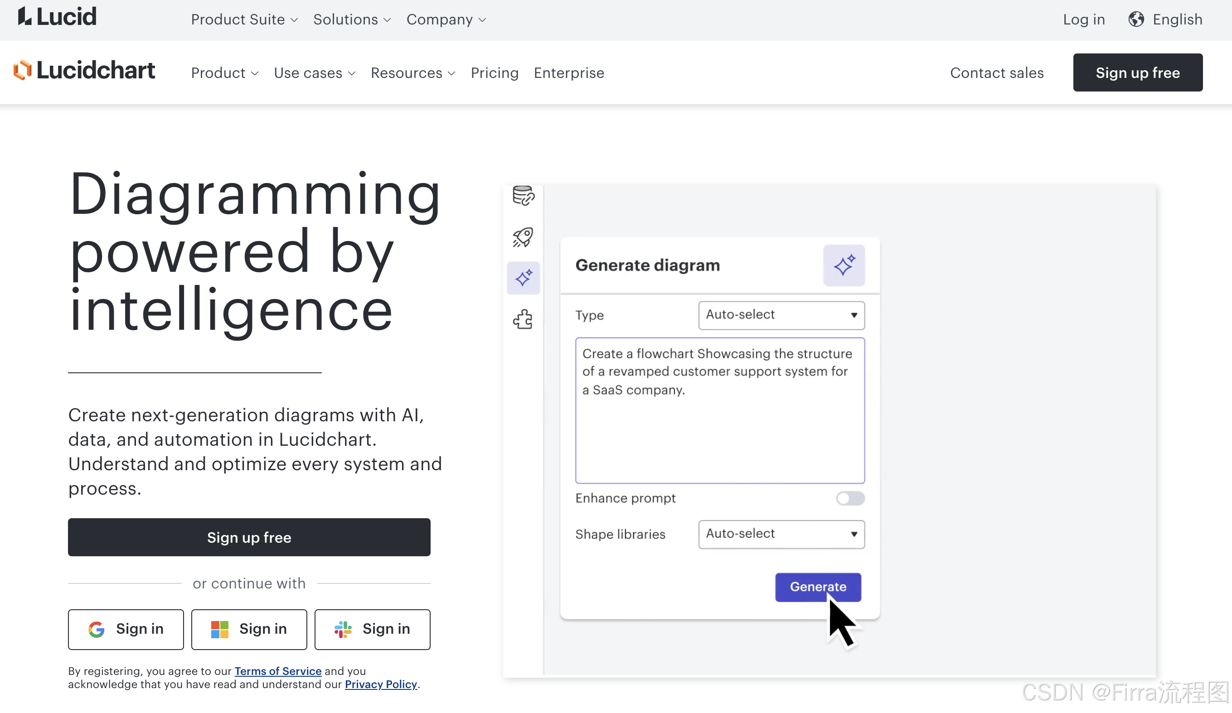Sign in with Google
The width and height of the screenshot is (1232, 713).
tap(126, 629)
